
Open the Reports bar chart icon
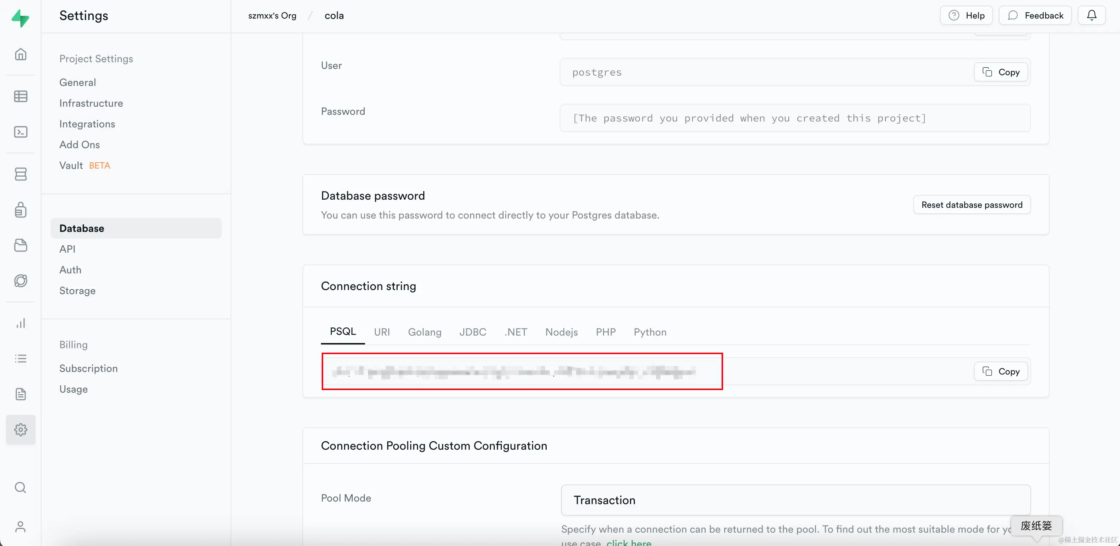click(x=20, y=323)
